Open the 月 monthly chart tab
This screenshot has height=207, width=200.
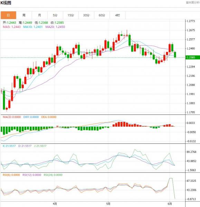pyautogui.click(x=39, y=15)
